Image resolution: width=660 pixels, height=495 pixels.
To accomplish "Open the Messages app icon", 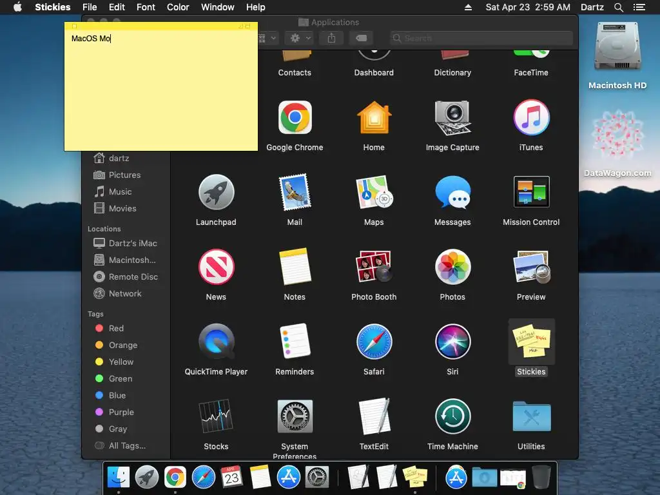I will (x=452, y=192).
